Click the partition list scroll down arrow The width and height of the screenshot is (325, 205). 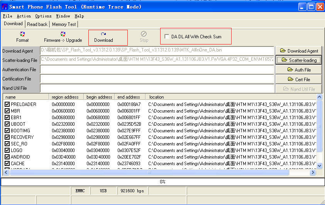coord(320,166)
